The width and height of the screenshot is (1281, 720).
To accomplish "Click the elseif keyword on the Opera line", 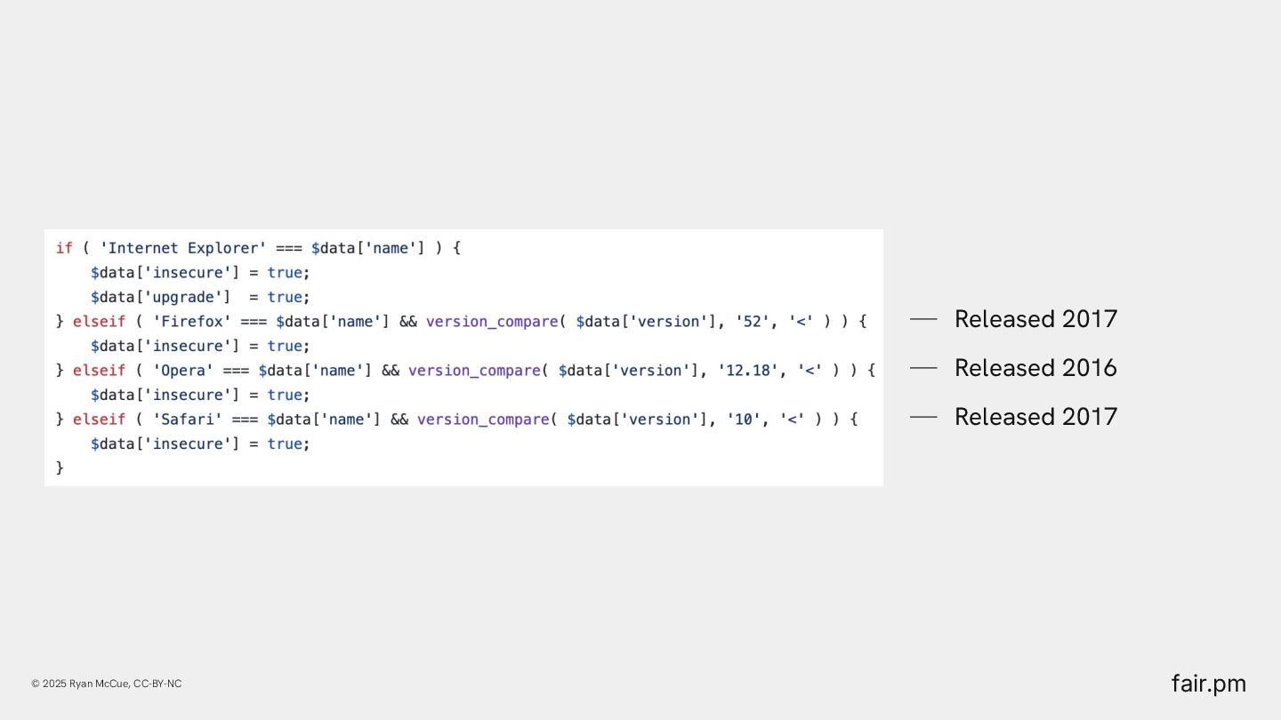I will point(99,370).
